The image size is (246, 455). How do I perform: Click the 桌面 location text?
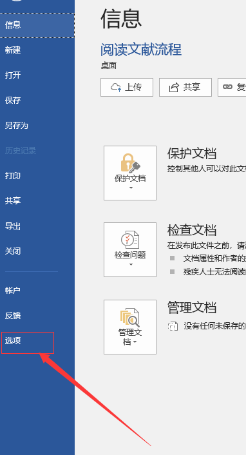tap(108, 66)
